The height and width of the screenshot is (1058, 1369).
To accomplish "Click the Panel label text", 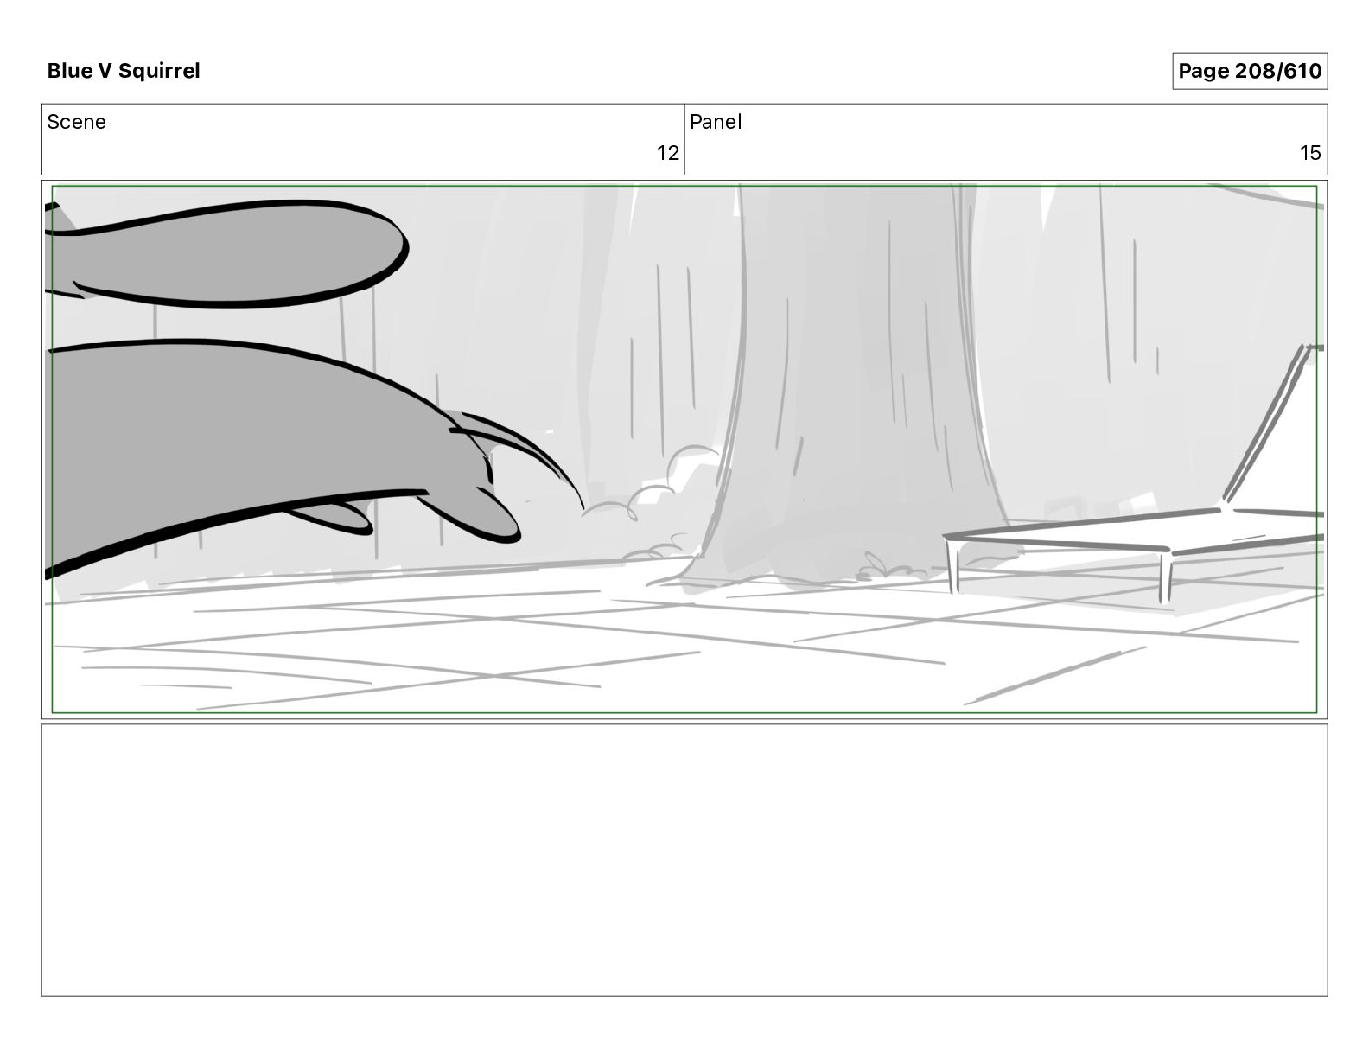I will pyautogui.click(x=716, y=122).
